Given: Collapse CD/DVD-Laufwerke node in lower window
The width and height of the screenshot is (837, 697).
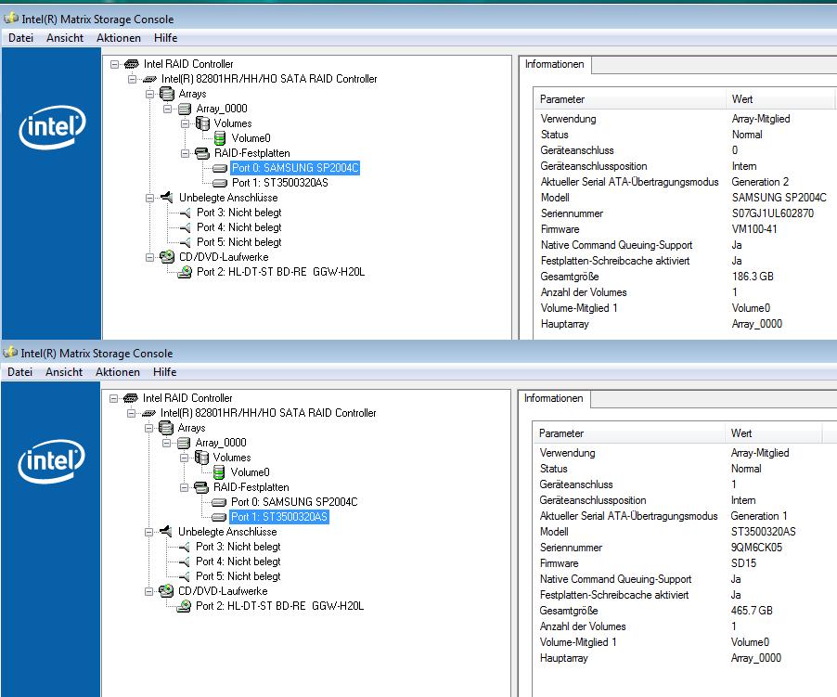Looking at the screenshot, I should coord(148,591).
